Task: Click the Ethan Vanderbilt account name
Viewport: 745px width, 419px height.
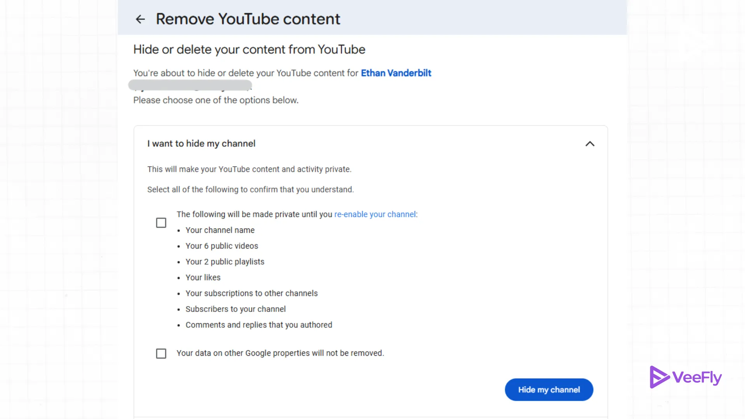Action: pos(395,73)
